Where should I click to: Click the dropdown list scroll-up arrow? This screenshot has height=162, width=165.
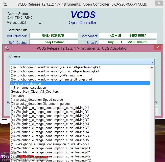[152, 67]
